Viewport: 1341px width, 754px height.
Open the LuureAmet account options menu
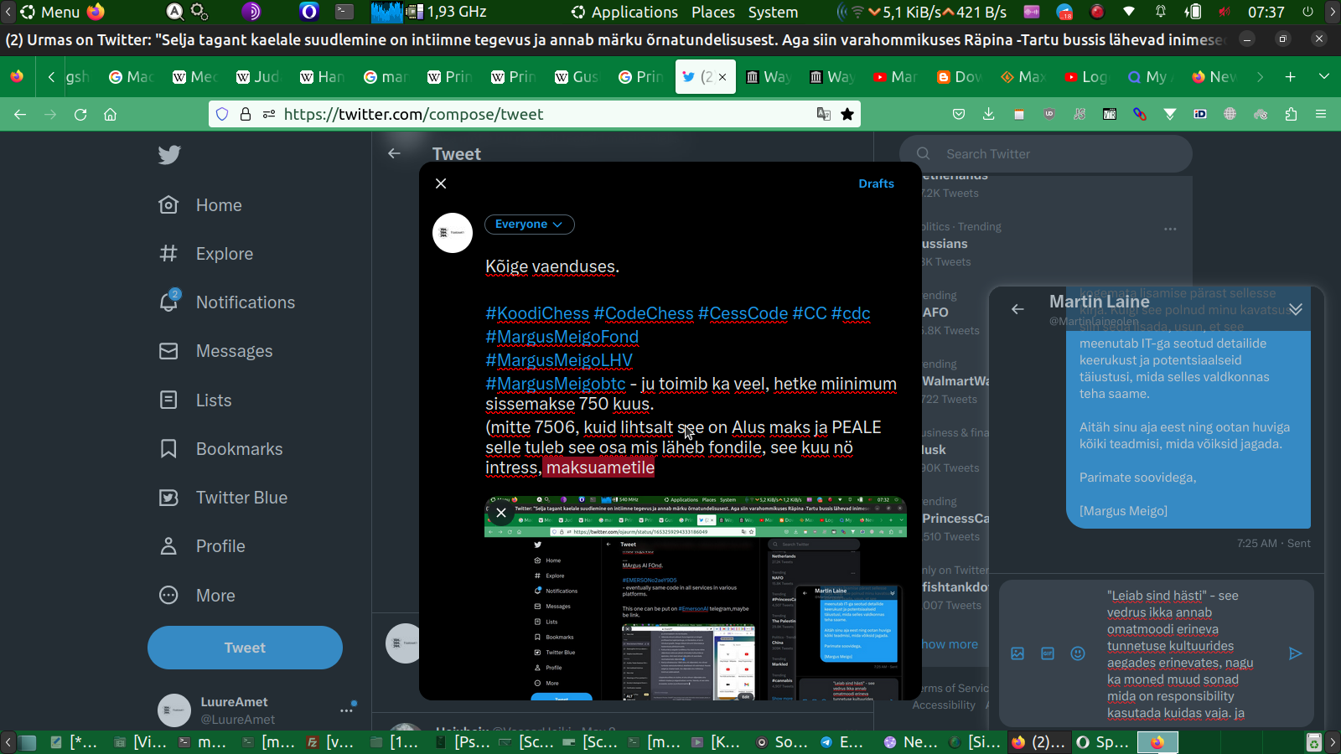point(346,710)
